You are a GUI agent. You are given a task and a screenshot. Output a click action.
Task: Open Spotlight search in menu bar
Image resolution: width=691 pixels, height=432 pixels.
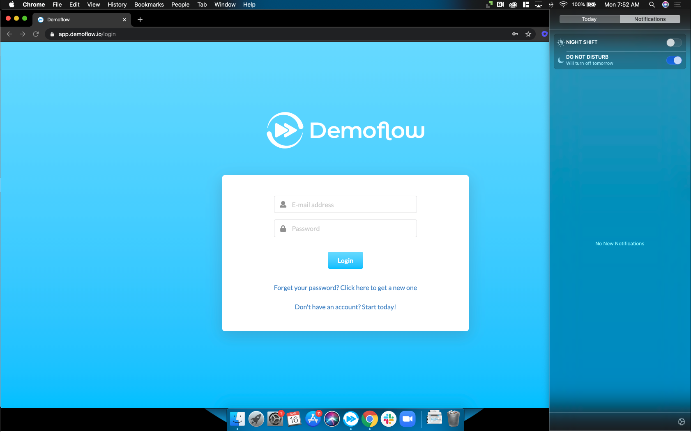652,5
